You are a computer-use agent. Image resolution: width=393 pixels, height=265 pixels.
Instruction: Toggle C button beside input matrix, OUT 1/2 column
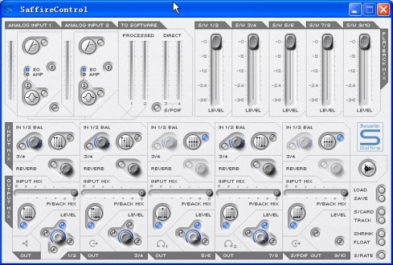pyautogui.click(x=70, y=137)
